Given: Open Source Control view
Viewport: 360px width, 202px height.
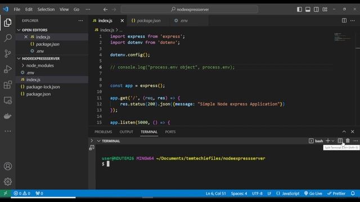Looking at the screenshot, I should pos(7,54).
